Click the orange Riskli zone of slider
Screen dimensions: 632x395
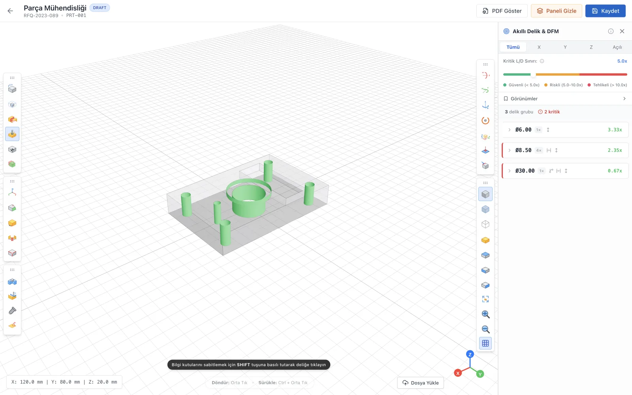(x=558, y=74)
